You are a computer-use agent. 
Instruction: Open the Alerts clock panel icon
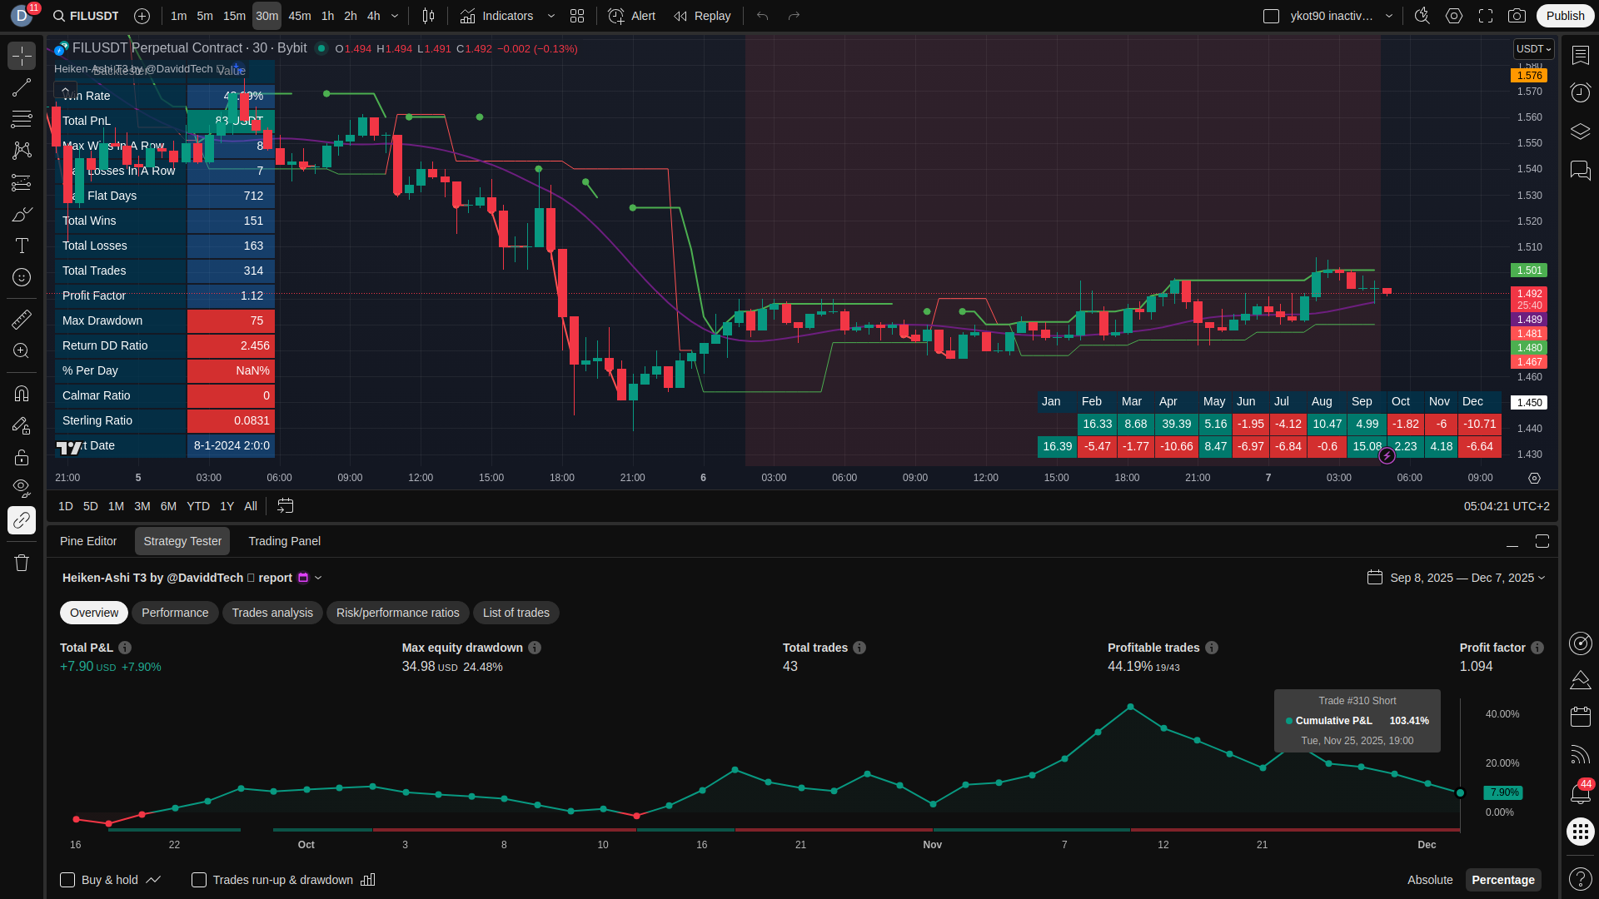click(x=1580, y=92)
